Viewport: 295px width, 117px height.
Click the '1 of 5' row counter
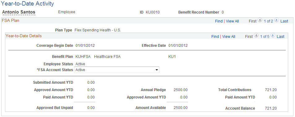[x=265, y=37]
